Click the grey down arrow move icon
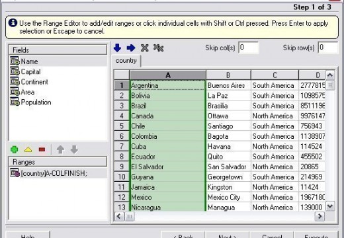This screenshot has height=238, width=344. 74,149
